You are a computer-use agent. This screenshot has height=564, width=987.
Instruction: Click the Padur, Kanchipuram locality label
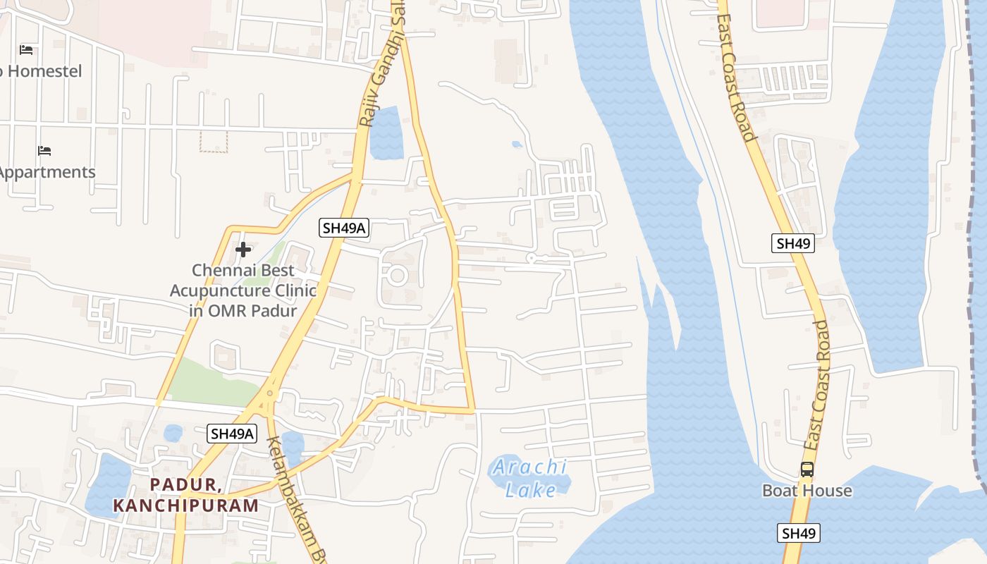coord(186,495)
